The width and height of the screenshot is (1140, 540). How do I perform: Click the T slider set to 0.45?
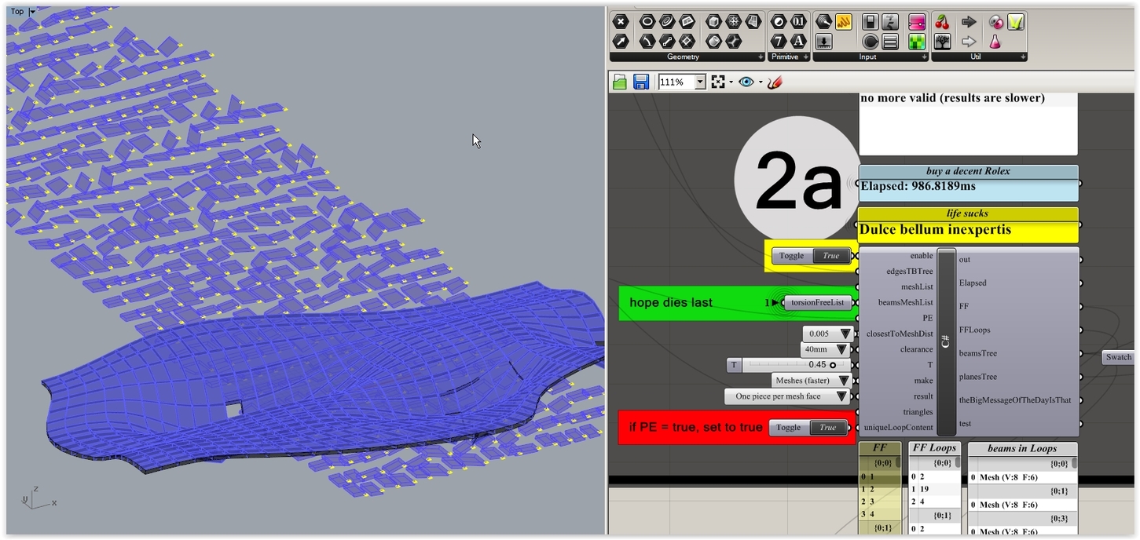tap(790, 364)
